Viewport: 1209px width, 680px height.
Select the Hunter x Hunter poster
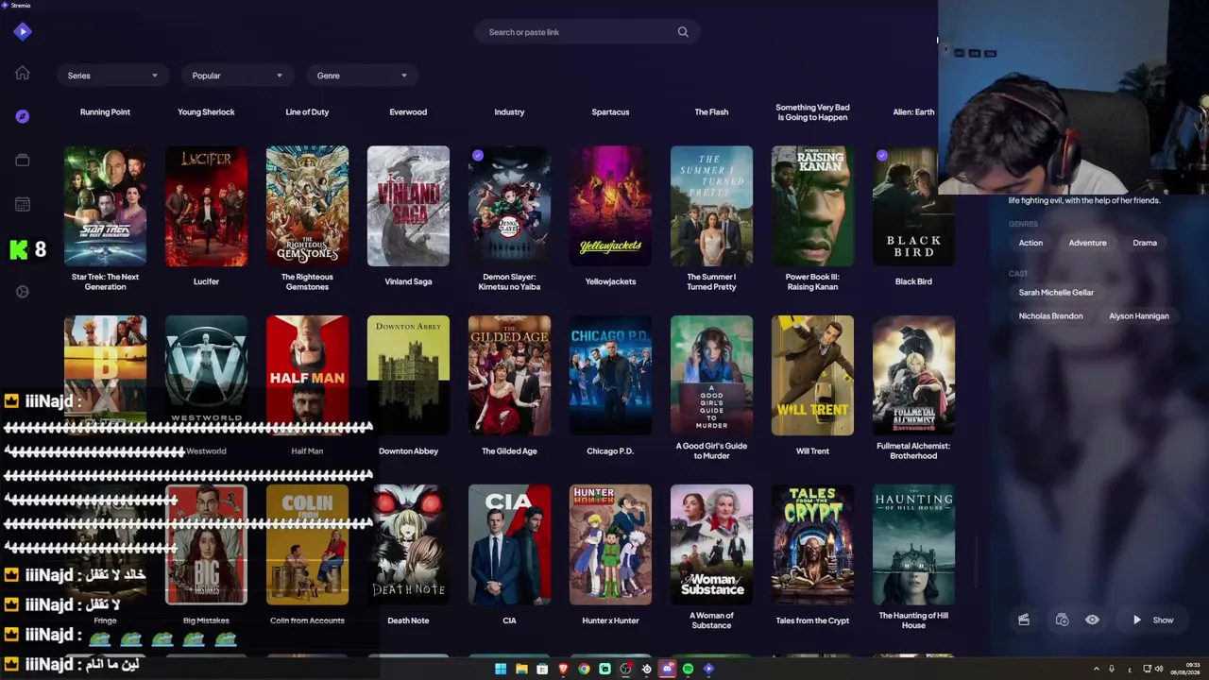click(x=610, y=545)
